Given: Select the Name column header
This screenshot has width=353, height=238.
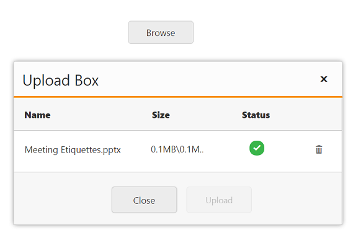Looking at the screenshot, I should click(x=37, y=115).
